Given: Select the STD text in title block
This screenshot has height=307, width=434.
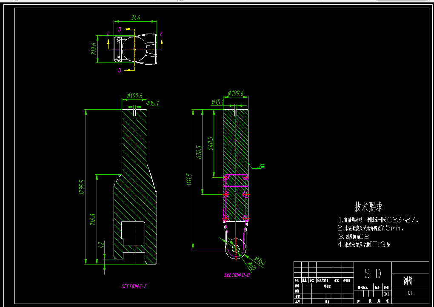Looking at the screenshot, I should pyautogui.click(x=373, y=273).
